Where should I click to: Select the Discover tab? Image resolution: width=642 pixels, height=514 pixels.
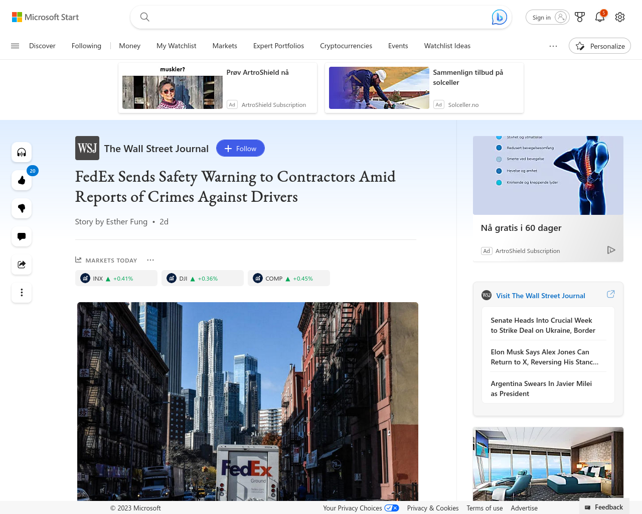42,46
